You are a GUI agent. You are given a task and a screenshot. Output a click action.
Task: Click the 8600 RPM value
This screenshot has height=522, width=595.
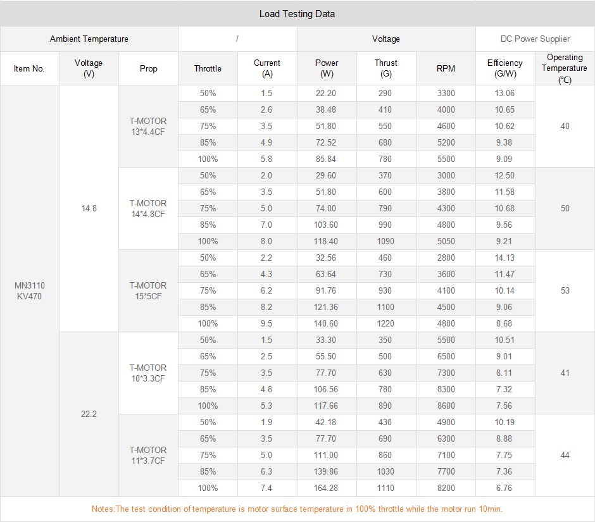[x=446, y=406]
